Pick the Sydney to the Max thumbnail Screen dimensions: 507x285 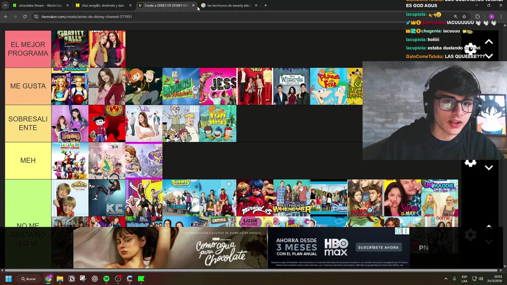pos(402,198)
